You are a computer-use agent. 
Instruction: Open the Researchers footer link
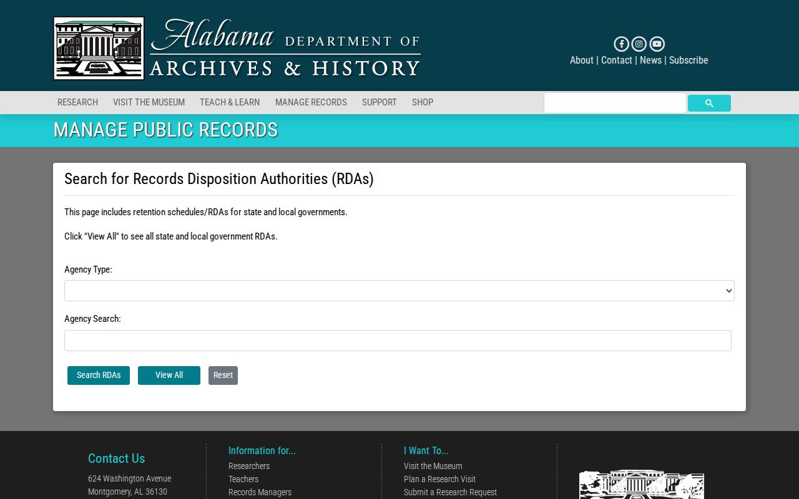[x=249, y=466]
